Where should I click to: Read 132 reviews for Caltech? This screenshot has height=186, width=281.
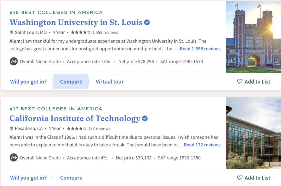tap(202, 145)
